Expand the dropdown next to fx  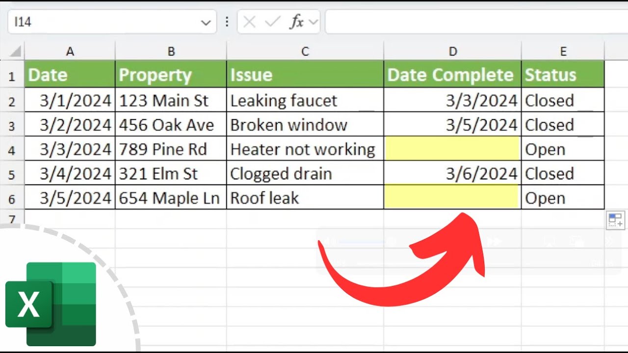(313, 22)
